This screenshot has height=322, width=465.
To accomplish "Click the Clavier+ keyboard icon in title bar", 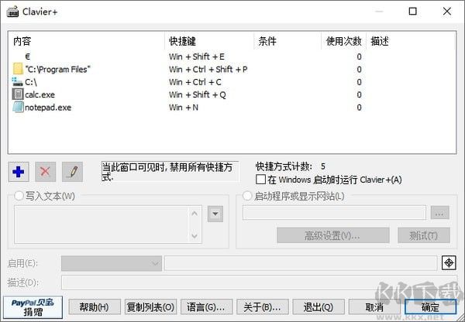I will tap(12, 12).
